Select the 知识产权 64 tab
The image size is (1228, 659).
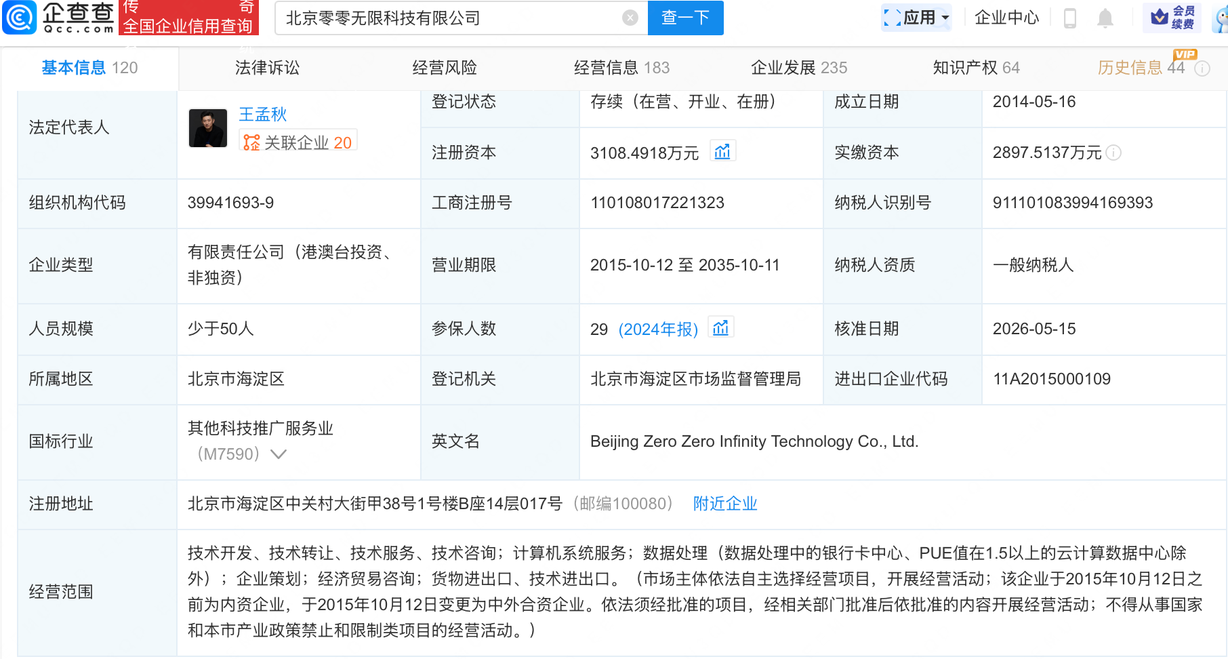coord(976,68)
